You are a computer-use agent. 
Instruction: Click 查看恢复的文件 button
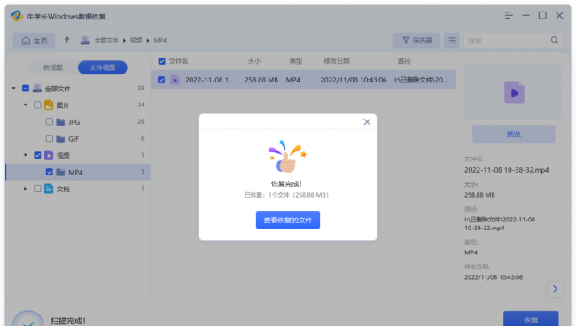click(x=288, y=220)
